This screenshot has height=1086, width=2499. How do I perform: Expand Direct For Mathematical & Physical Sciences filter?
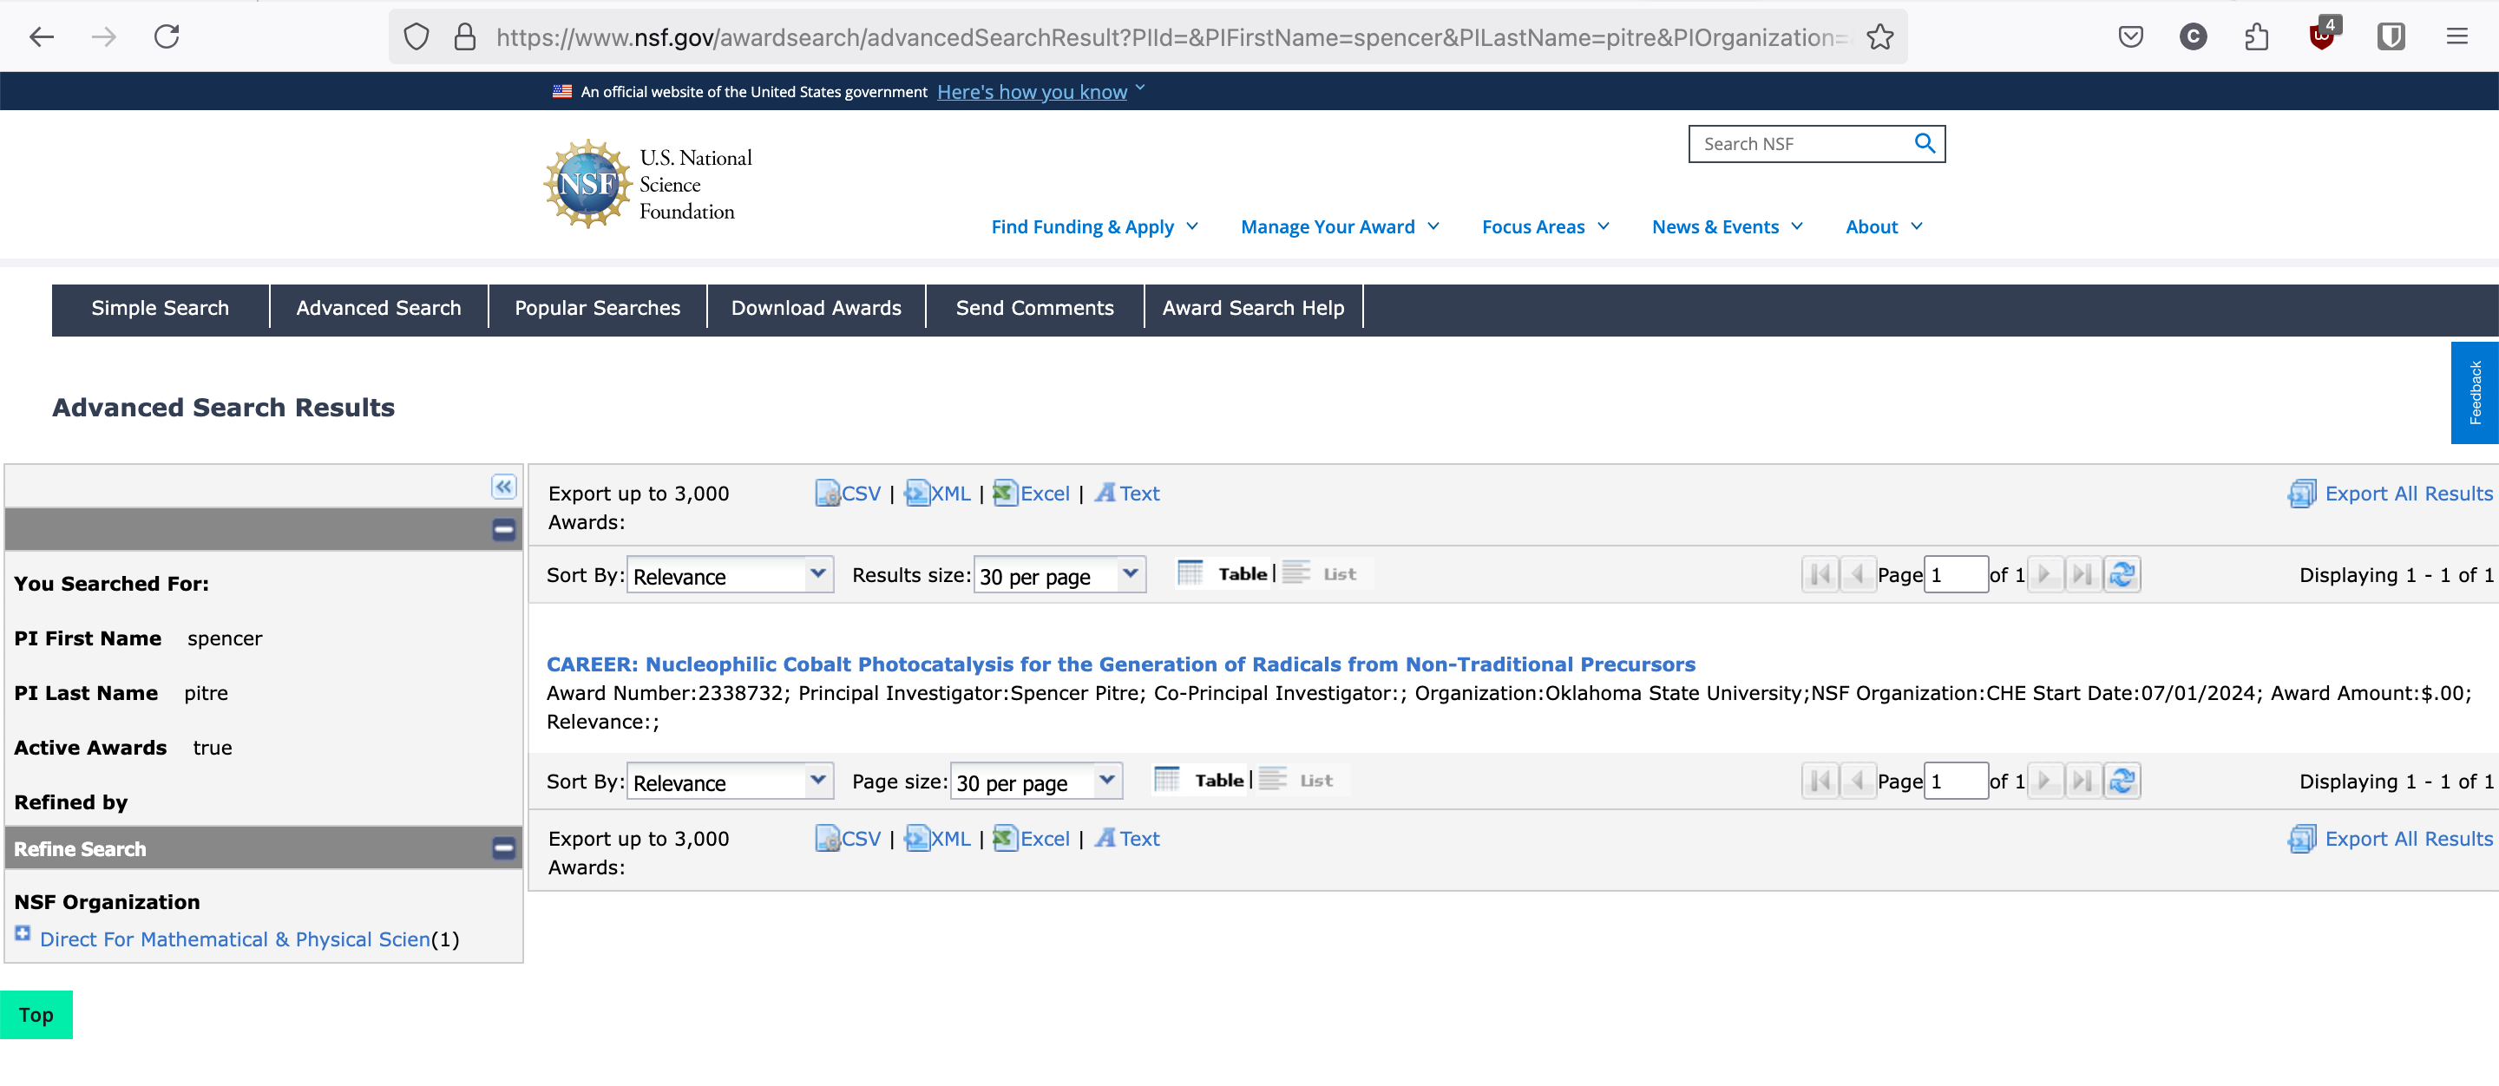pyautogui.click(x=23, y=933)
